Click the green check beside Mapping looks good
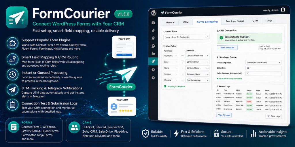This screenshot has width=295, height=147. tap(165, 86)
